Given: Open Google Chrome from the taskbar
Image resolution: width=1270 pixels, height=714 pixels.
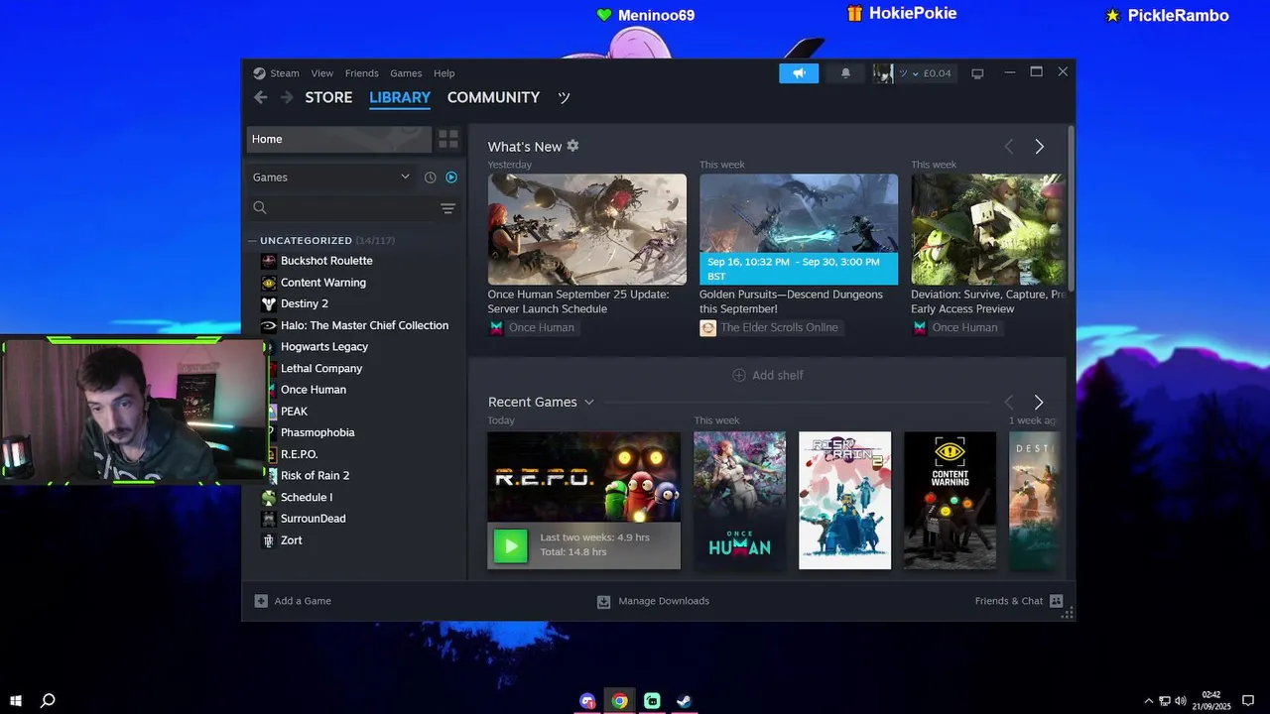Looking at the screenshot, I should click(x=619, y=701).
